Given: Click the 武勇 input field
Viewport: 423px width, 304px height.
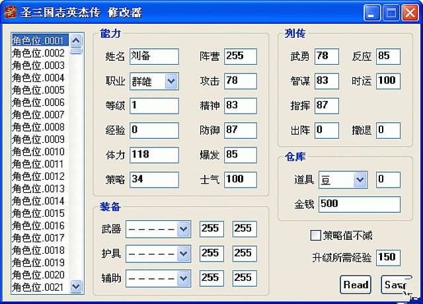Looking at the screenshot, I should tap(327, 56).
